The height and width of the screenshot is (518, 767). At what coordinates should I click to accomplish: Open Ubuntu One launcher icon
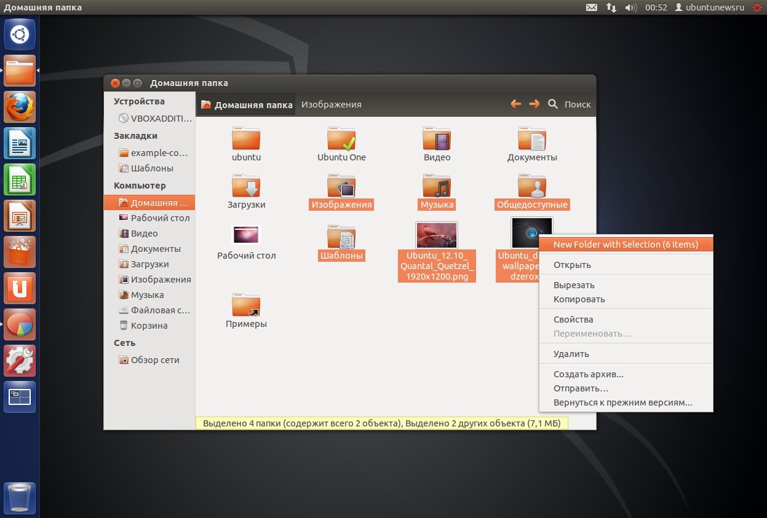click(20, 288)
